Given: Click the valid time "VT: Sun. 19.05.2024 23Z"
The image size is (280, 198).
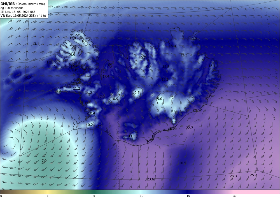Looking at the screenshot, I should pyautogui.click(x=18, y=16).
